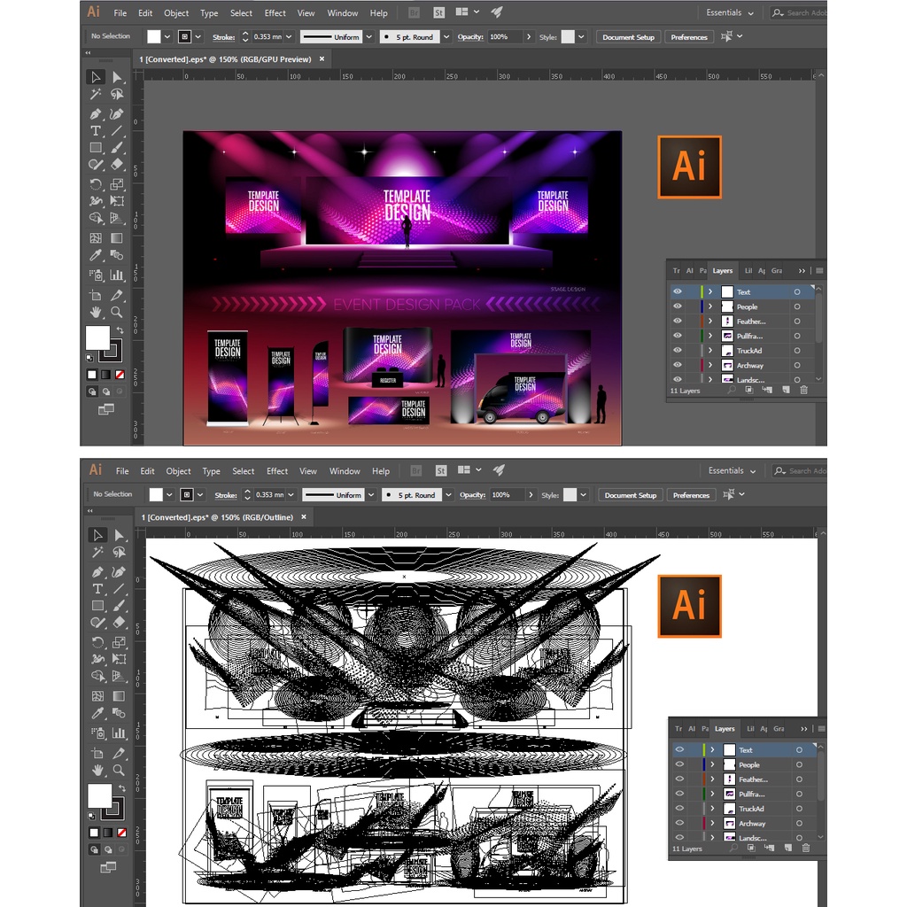Toggle TruckAd layer visibility in the bottom panel
The width and height of the screenshot is (907, 907).
[x=679, y=809]
